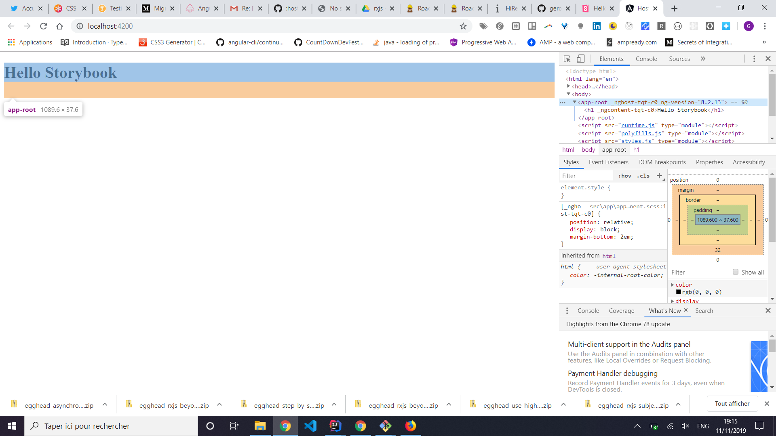Show more DevTools tabs chevron
The width and height of the screenshot is (776, 436).
703,59
